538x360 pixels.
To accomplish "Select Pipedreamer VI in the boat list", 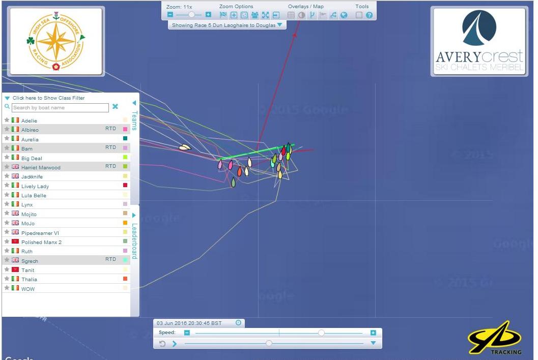I will (66, 232).
